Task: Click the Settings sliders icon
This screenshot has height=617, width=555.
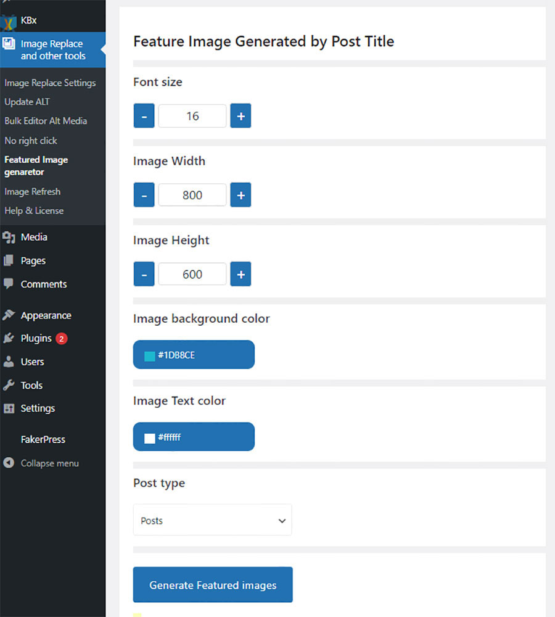Action: 8,408
